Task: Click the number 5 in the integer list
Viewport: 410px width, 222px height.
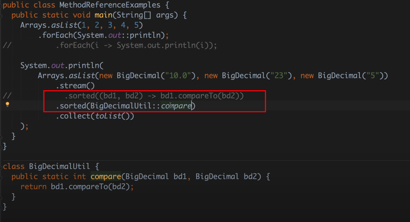Action: 137,25
